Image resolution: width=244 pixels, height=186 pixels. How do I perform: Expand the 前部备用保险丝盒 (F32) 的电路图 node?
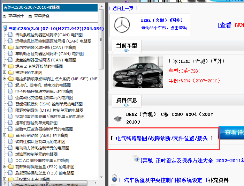(x=5, y=166)
